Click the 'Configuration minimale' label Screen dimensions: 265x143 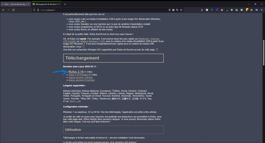point(76,107)
